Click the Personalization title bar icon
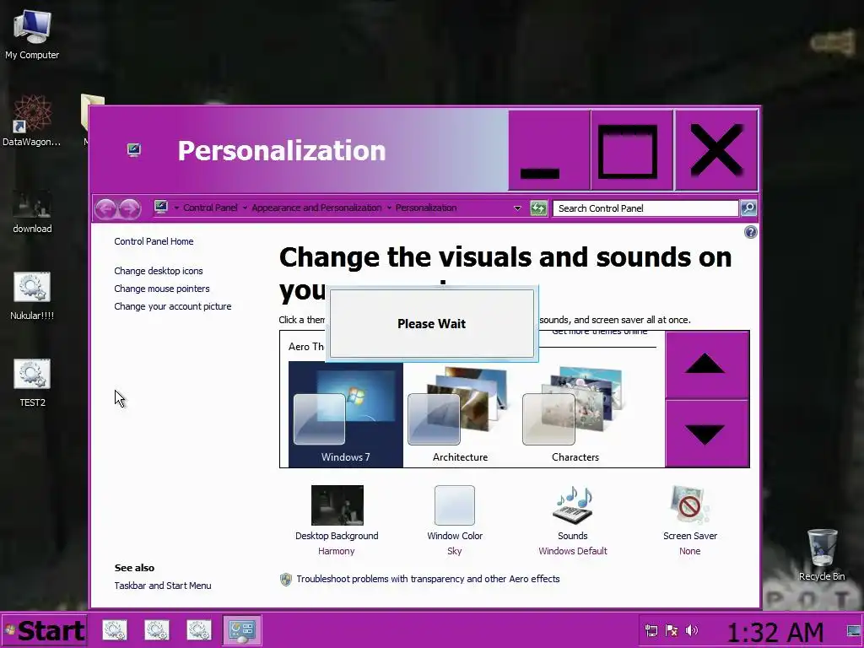The height and width of the screenshot is (648, 864). click(134, 150)
